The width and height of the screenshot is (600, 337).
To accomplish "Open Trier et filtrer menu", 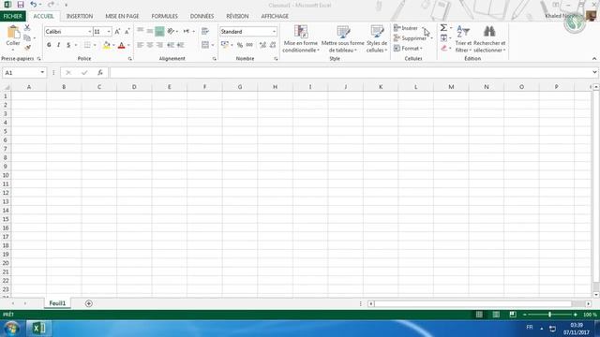I will [x=463, y=39].
